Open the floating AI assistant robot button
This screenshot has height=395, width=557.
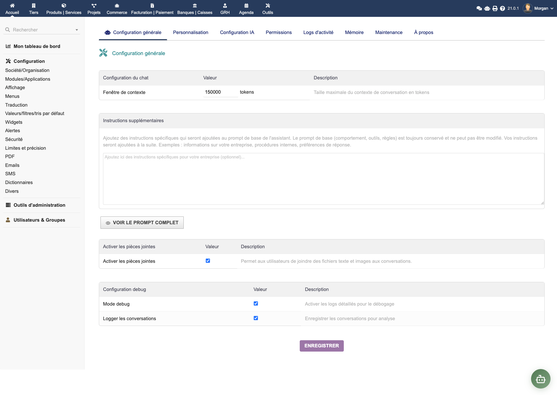tap(540, 378)
